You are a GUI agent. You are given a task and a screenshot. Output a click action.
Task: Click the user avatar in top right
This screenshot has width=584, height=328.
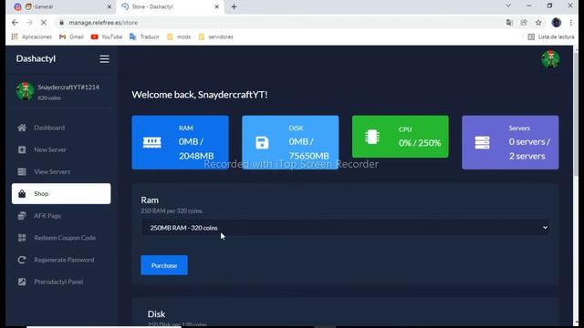pyautogui.click(x=550, y=59)
